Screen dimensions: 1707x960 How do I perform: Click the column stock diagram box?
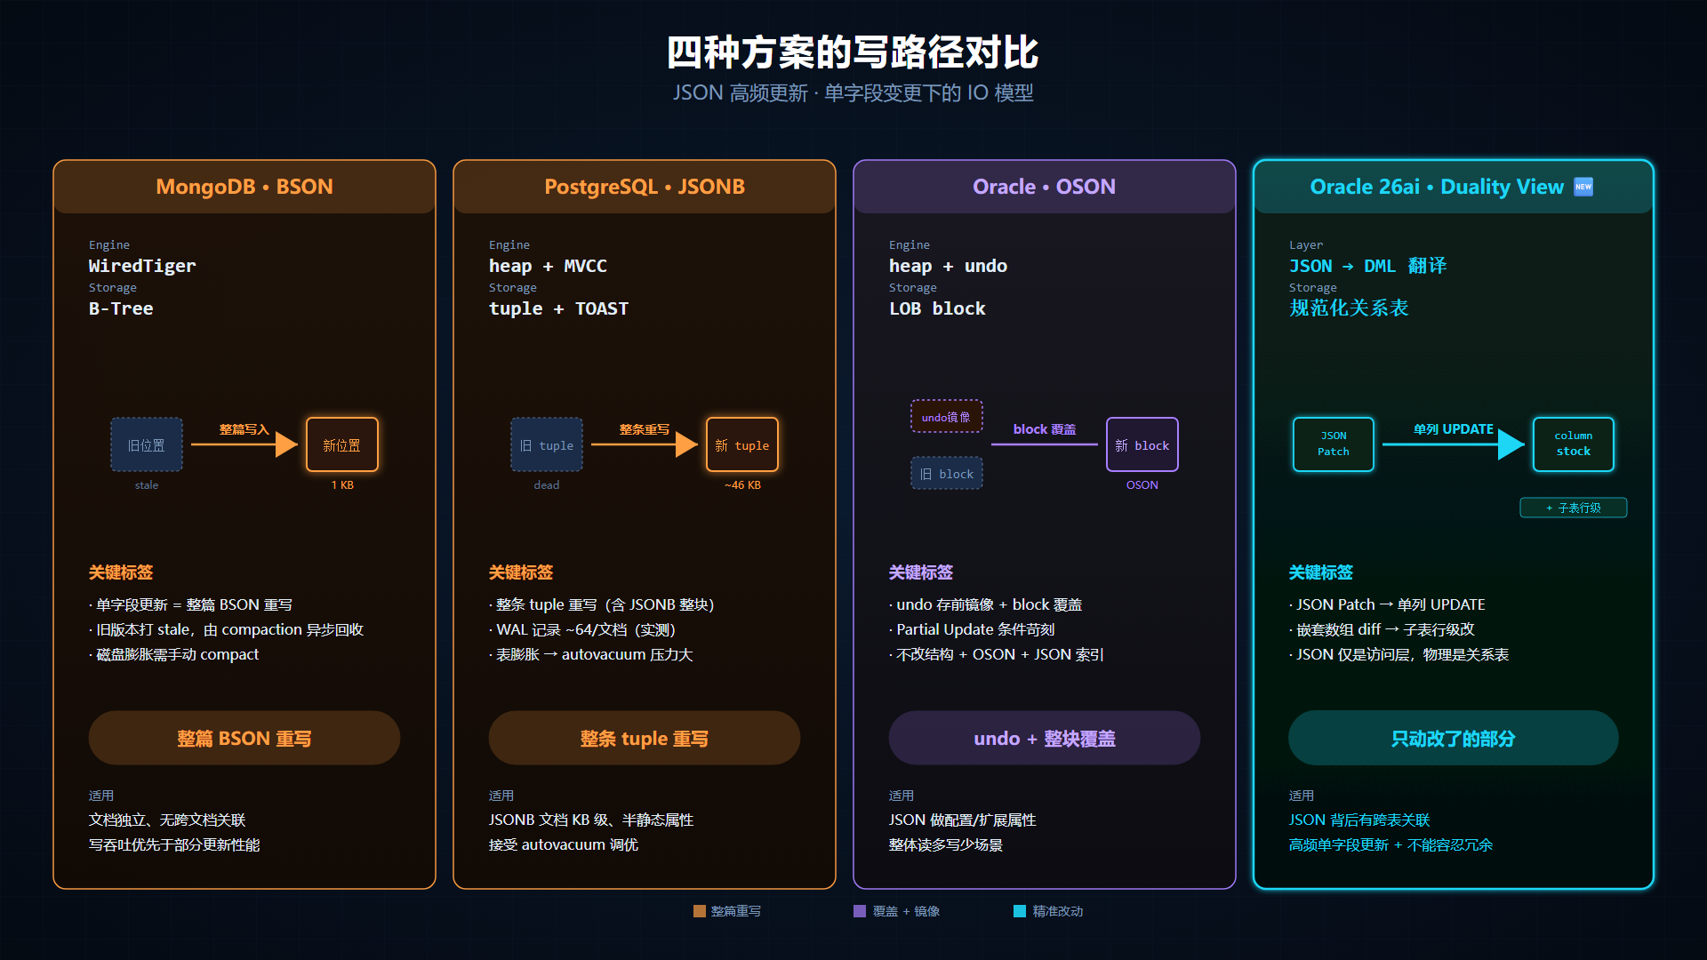(x=1574, y=444)
